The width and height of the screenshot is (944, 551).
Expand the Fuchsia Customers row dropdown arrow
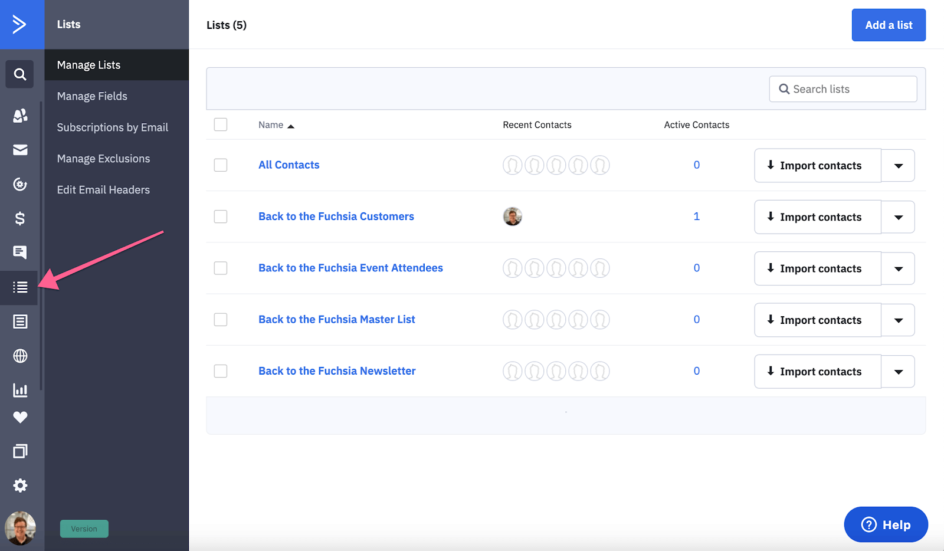tap(898, 217)
